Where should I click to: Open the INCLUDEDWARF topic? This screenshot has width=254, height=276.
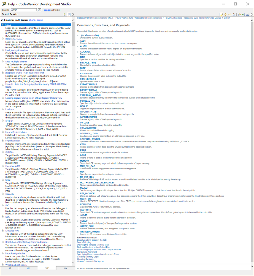(88, 128)
